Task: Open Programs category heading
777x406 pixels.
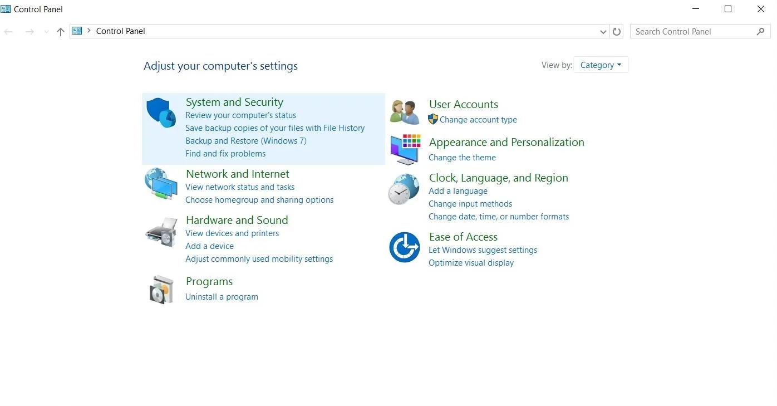Action: [209, 282]
